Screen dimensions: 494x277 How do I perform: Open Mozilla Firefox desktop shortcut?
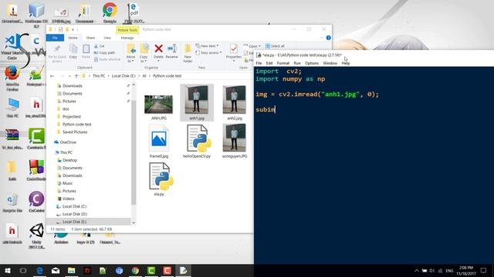point(12,78)
